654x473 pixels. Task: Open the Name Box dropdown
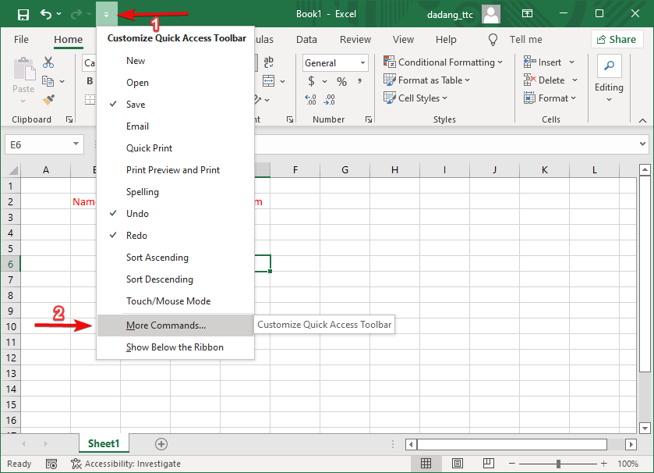(x=75, y=144)
